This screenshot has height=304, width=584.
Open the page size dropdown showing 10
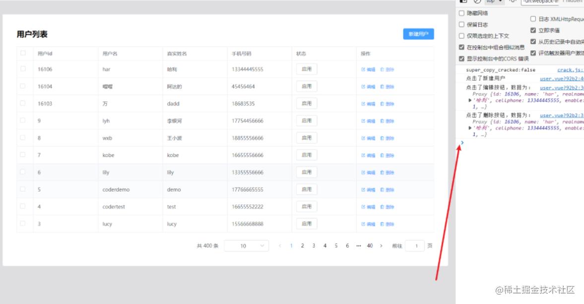[x=246, y=246]
